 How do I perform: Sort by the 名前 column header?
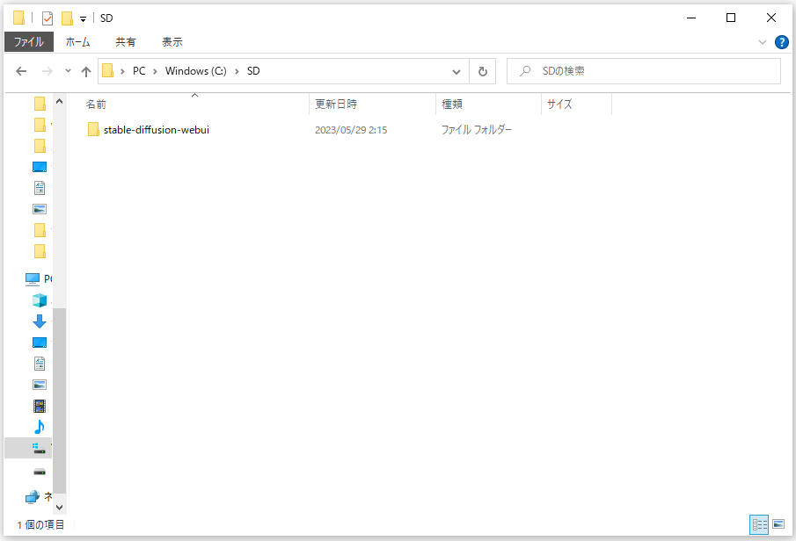click(x=194, y=104)
